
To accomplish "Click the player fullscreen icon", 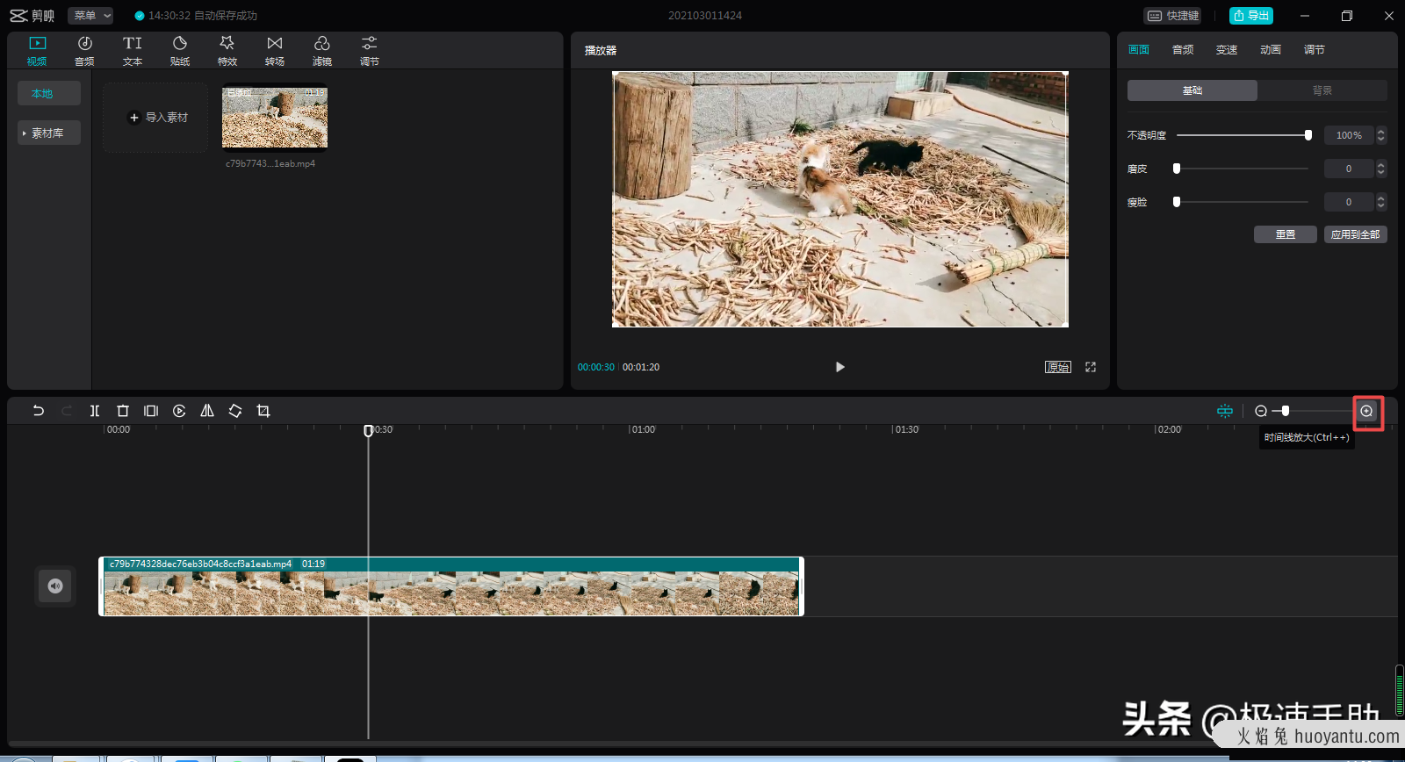I will point(1091,367).
